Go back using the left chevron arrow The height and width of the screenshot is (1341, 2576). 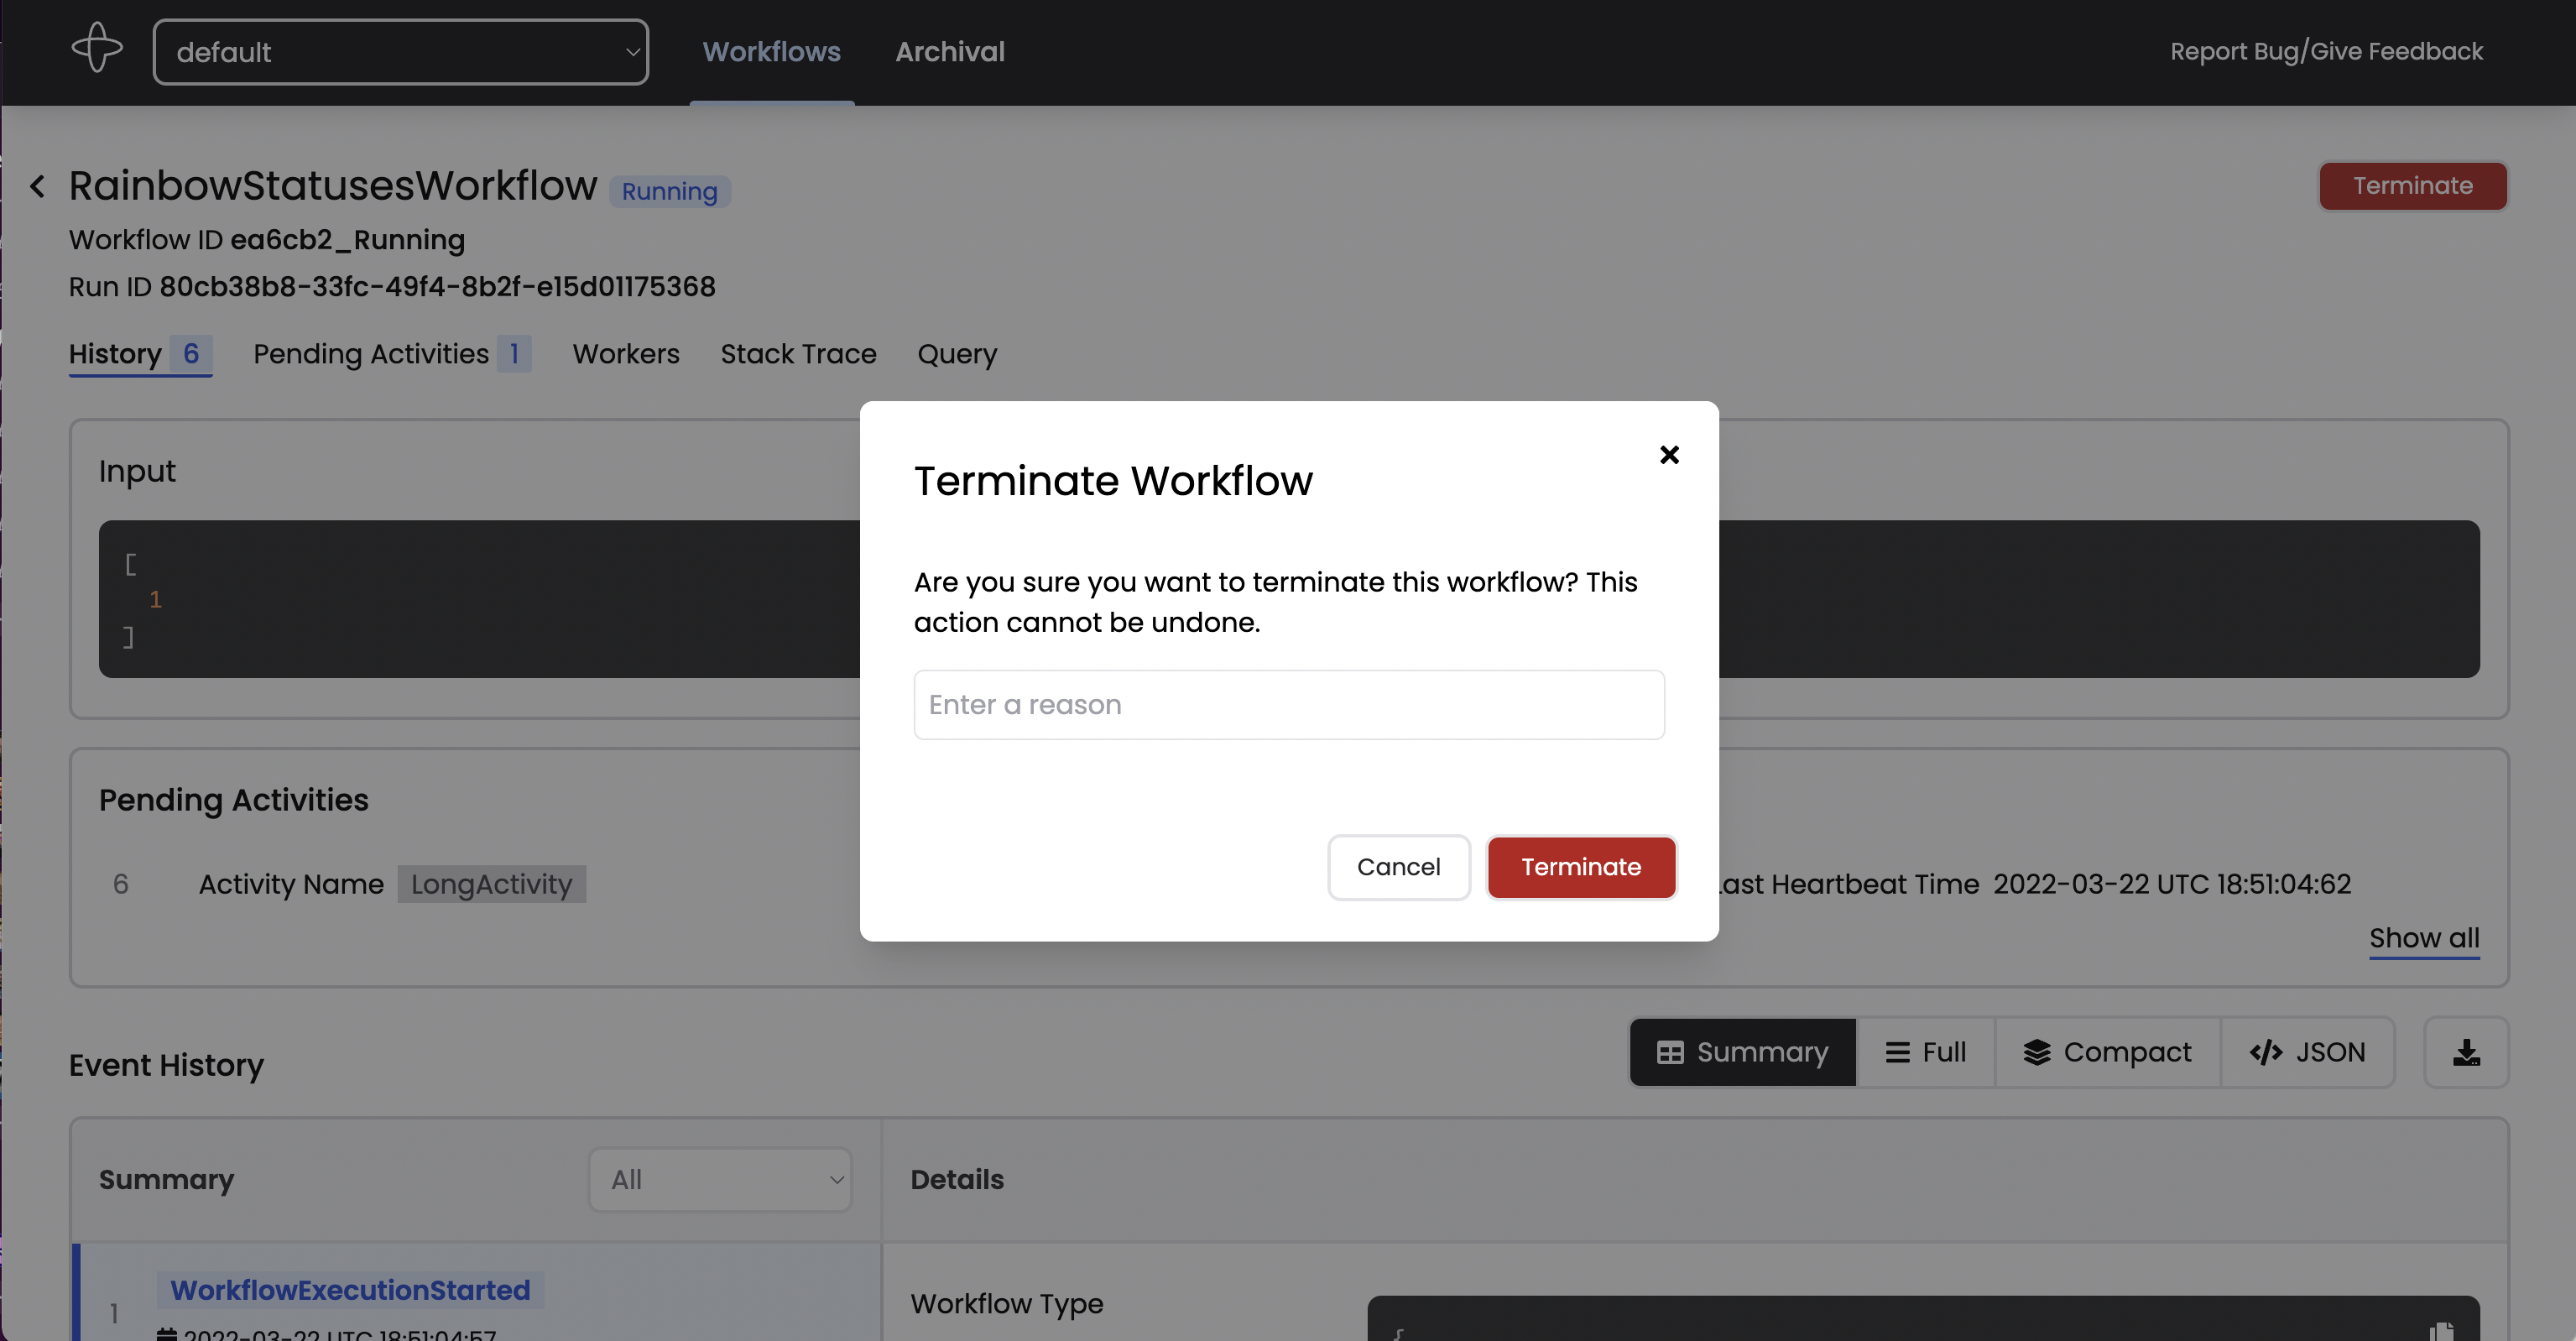38,186
